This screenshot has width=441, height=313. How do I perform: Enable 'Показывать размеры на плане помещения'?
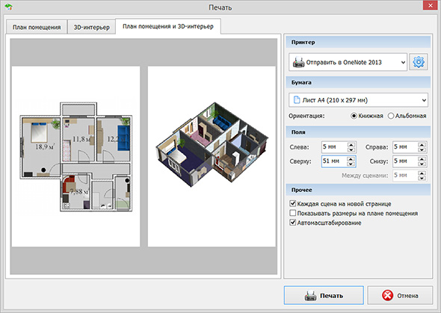[x=293, y=213]
